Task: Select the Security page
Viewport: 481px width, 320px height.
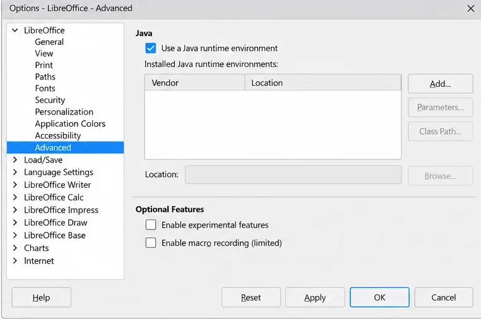Action: click(x=50, y=100)
